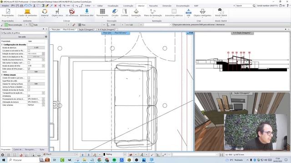Open the Nova construção dropdown

pos(26,25)
